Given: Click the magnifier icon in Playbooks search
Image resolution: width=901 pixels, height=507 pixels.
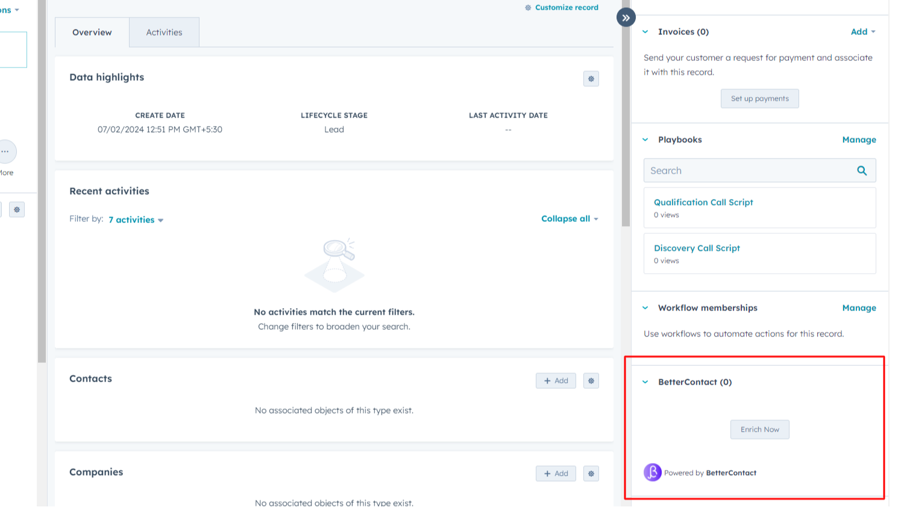Looking at the screenshot, I should [x=862, y=171].
